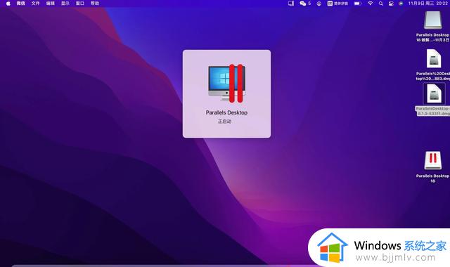
Task: Select the Parallels Desktop 18 mounted volume icon
Action: tap(433, 161)
